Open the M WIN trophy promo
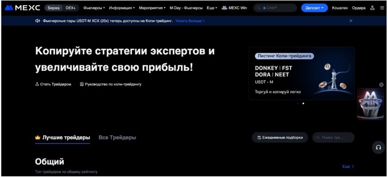Screen dimensions: 388x177 [371, 104]
